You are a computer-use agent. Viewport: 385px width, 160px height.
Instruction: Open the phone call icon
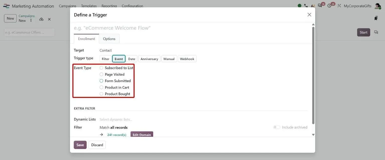click(306, 6)
